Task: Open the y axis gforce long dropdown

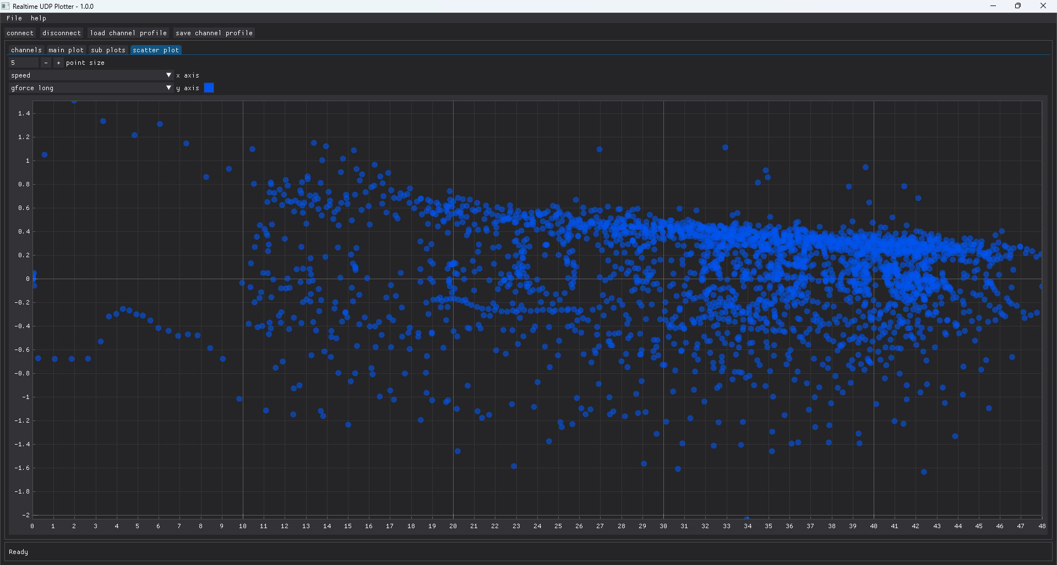Action: [91, 88]
